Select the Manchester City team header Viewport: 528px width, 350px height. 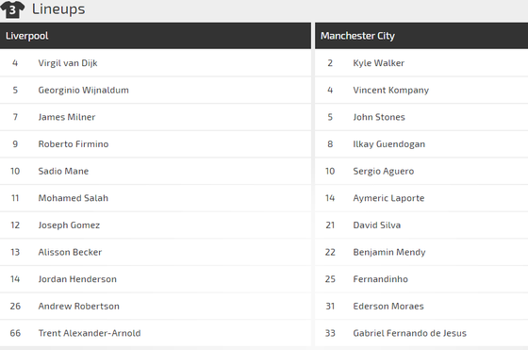(421, 36)
